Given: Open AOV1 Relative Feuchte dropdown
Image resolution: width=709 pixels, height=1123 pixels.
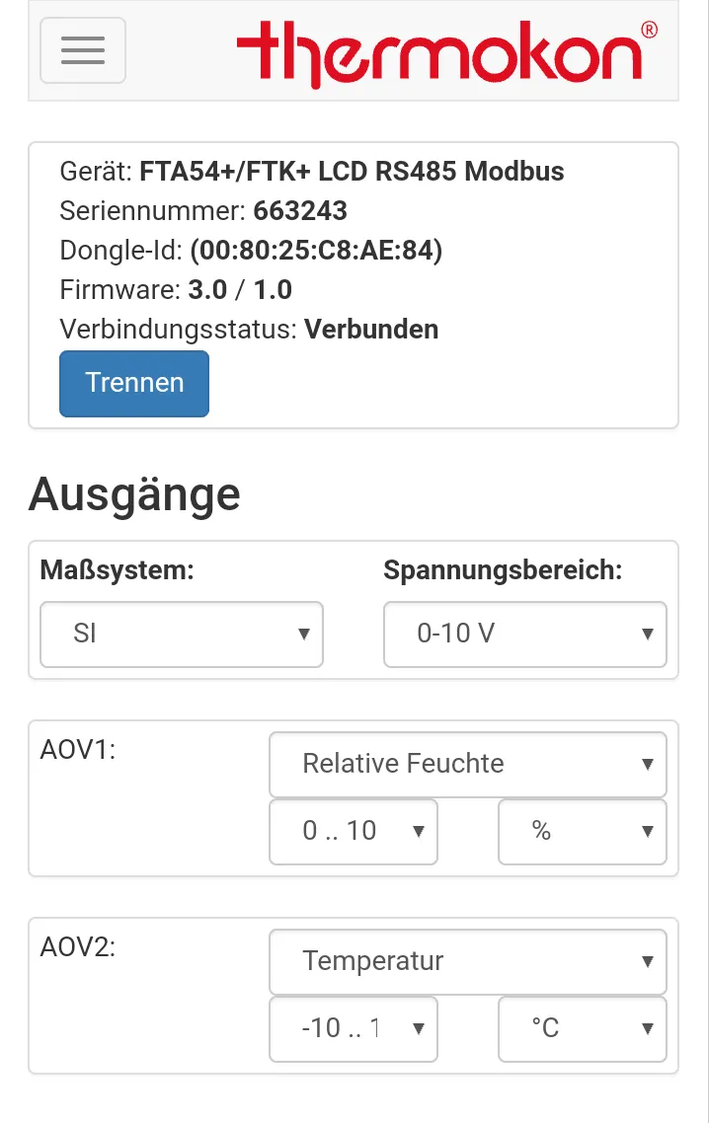Looking at the screenshot, I should pyautogui.click(x=467, y=764).
